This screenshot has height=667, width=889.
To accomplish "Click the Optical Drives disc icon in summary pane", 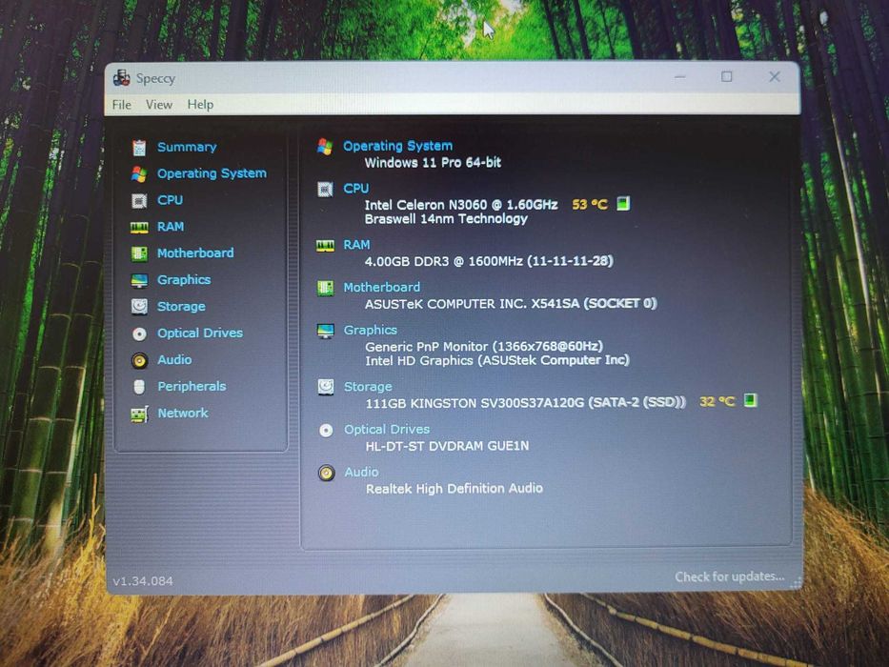I will (x=326, y=431).
